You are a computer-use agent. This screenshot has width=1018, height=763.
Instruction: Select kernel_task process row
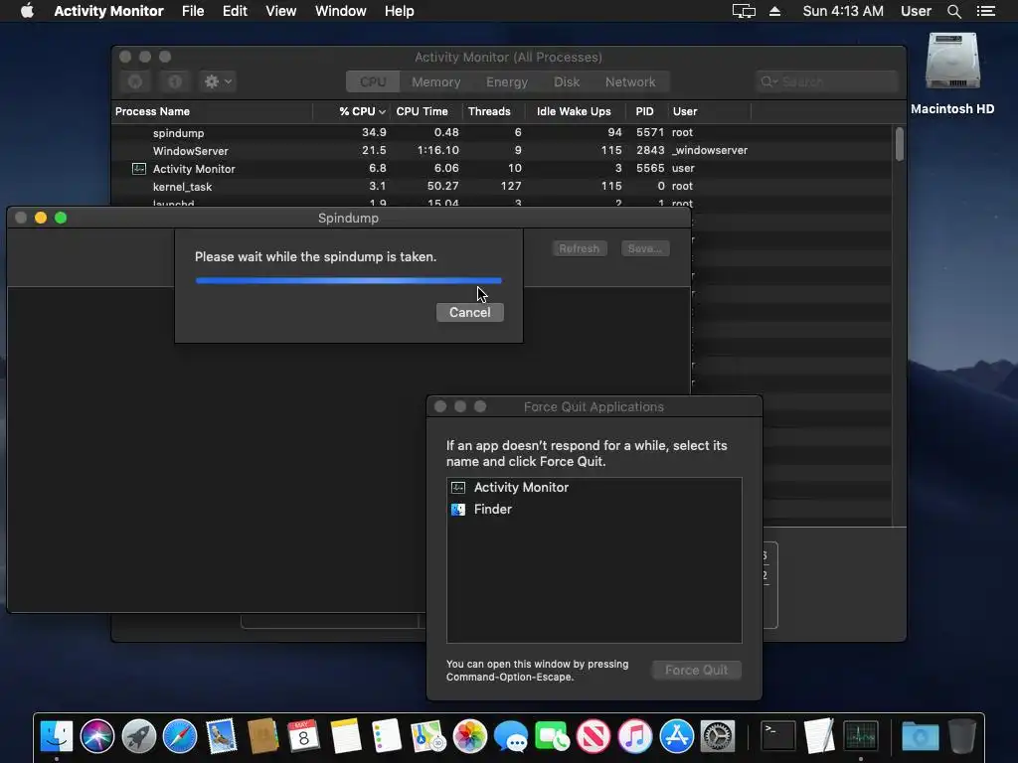coord(502,186)
